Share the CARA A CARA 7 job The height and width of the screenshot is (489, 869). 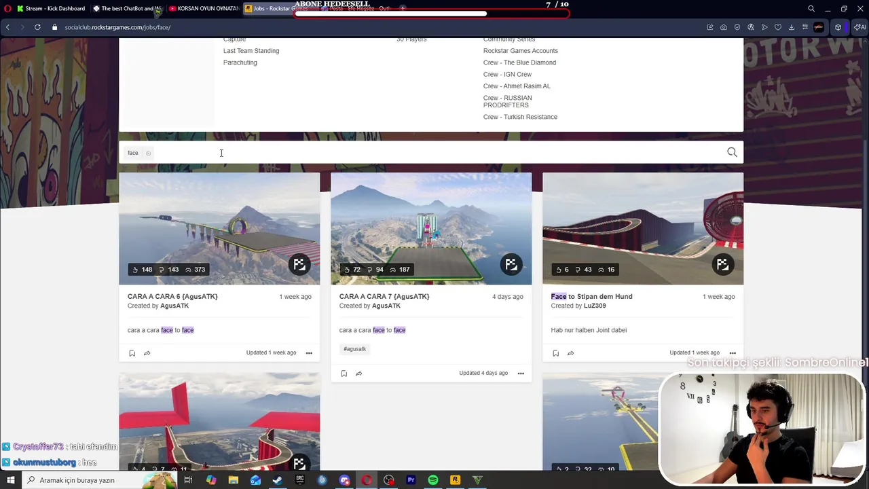358,374
